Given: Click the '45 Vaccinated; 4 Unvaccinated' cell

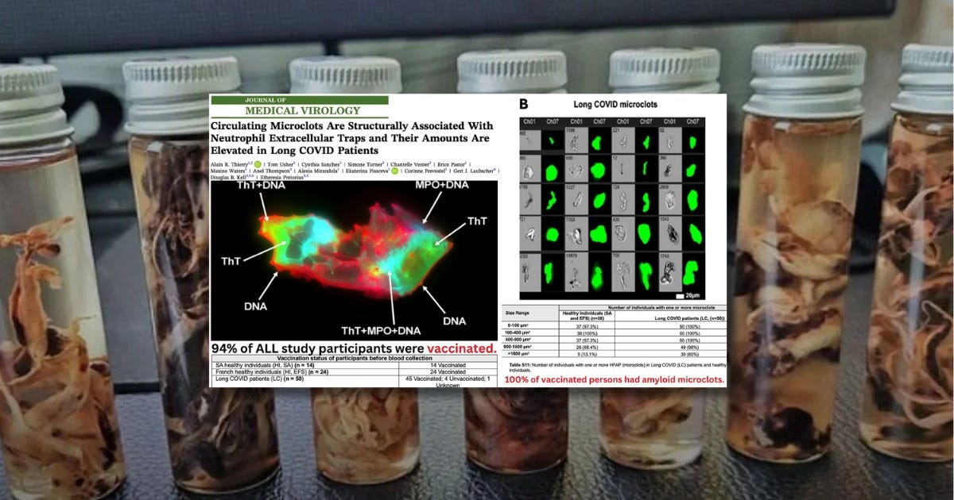Looking at the screenshot, I should 448,382.
